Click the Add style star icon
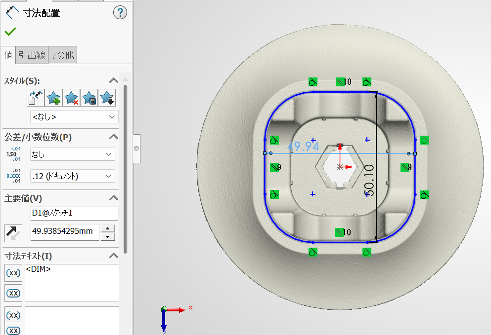Viewport: 491px width, 335px height. point(53,98)
